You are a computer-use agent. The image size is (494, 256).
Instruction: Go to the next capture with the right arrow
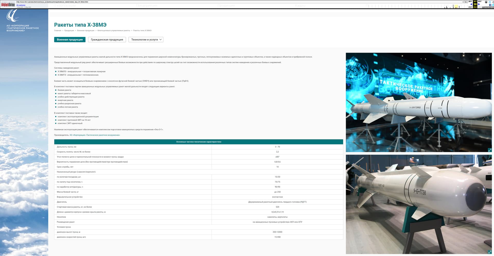coord(479,4)
